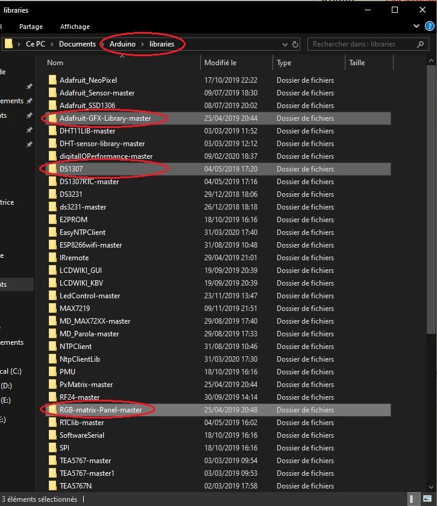Click MD_Parola-master folder name
437x506 pixels.
pyautogui.click(x=89, y=334)
